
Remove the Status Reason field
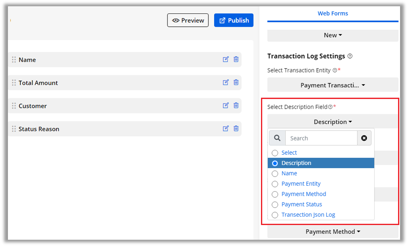click(236, 128)
